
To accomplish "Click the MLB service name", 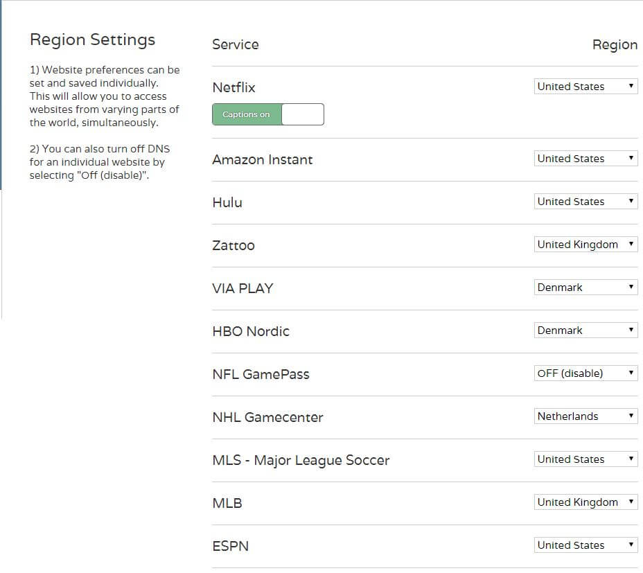I will click(x=227, y=503).
